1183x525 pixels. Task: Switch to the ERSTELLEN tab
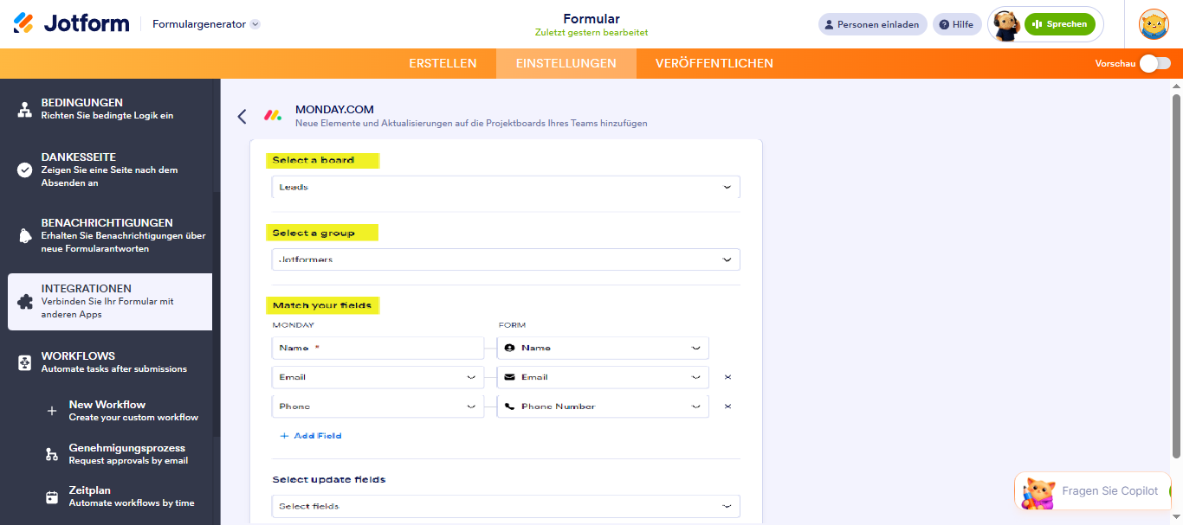point(443,63)
